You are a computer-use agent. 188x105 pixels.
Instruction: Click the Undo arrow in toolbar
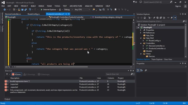click(x=30, y=10)
